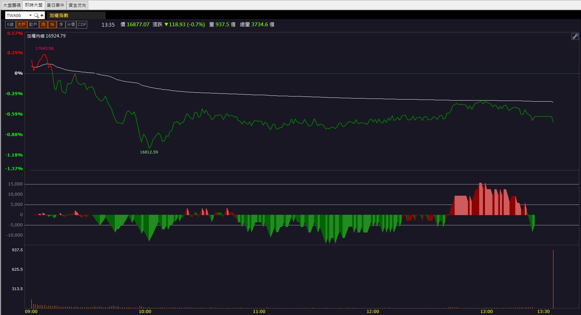The width and height of the screenshot is (581, 315).
Task: Expand the TWA00 symbol dropdown arrow
Action: 30,15
